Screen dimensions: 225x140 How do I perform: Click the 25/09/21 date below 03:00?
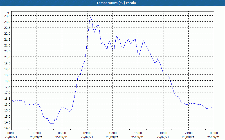[36, 137]
